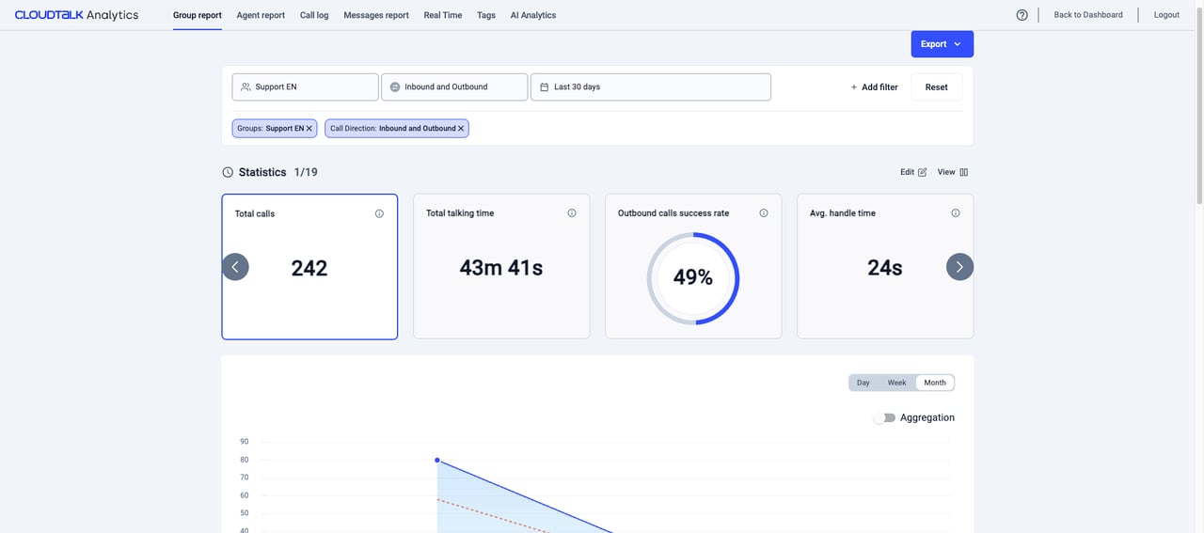1204x533 pixels.
Task: Show previous statistics with left arrow
Action: click(x=235, y=267)
